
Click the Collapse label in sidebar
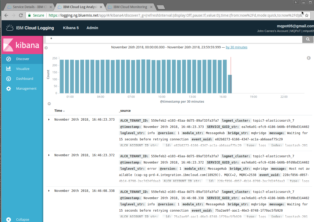[23, 220]
